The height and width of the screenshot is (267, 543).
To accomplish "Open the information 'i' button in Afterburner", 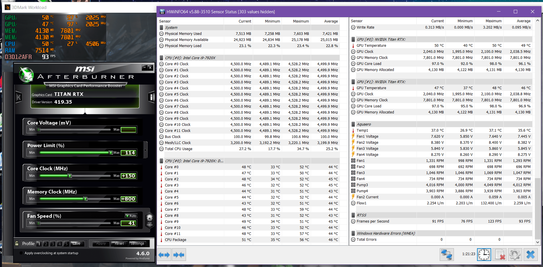I will 151,97.
